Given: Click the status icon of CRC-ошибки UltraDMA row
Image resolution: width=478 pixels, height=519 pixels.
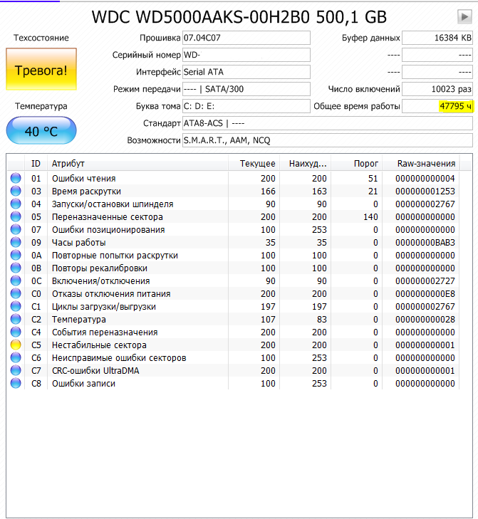Looking at the screenshot, I should [x=16, y=370].
